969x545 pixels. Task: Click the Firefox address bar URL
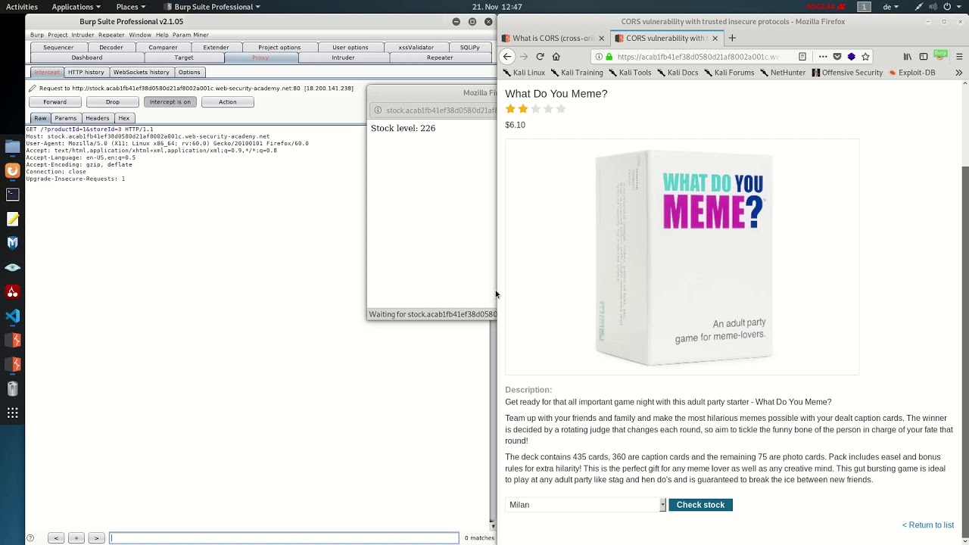[698, 57]
